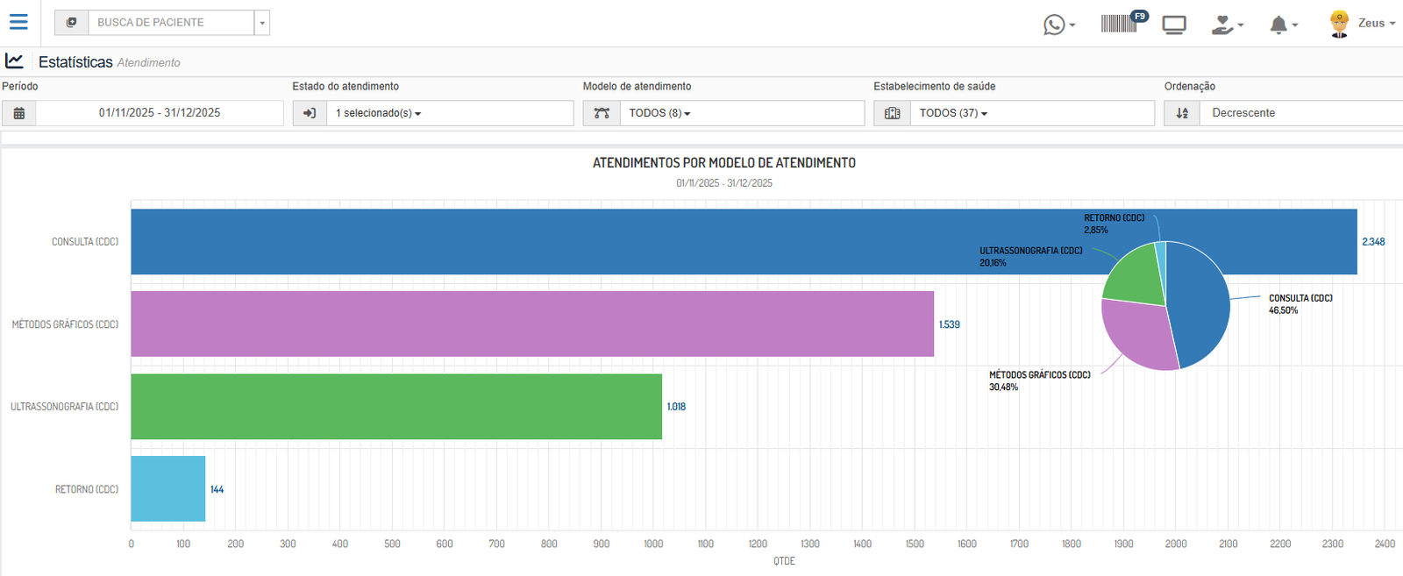This screenshot has height=576, width=1403.
Task: Open the notifications bell
Action: point(1279,25)
